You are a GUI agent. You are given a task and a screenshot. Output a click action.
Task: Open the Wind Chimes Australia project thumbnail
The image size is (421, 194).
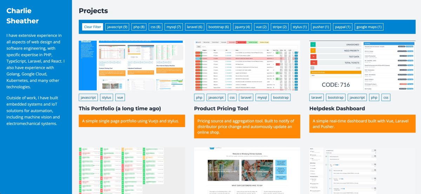click(247, 170)
